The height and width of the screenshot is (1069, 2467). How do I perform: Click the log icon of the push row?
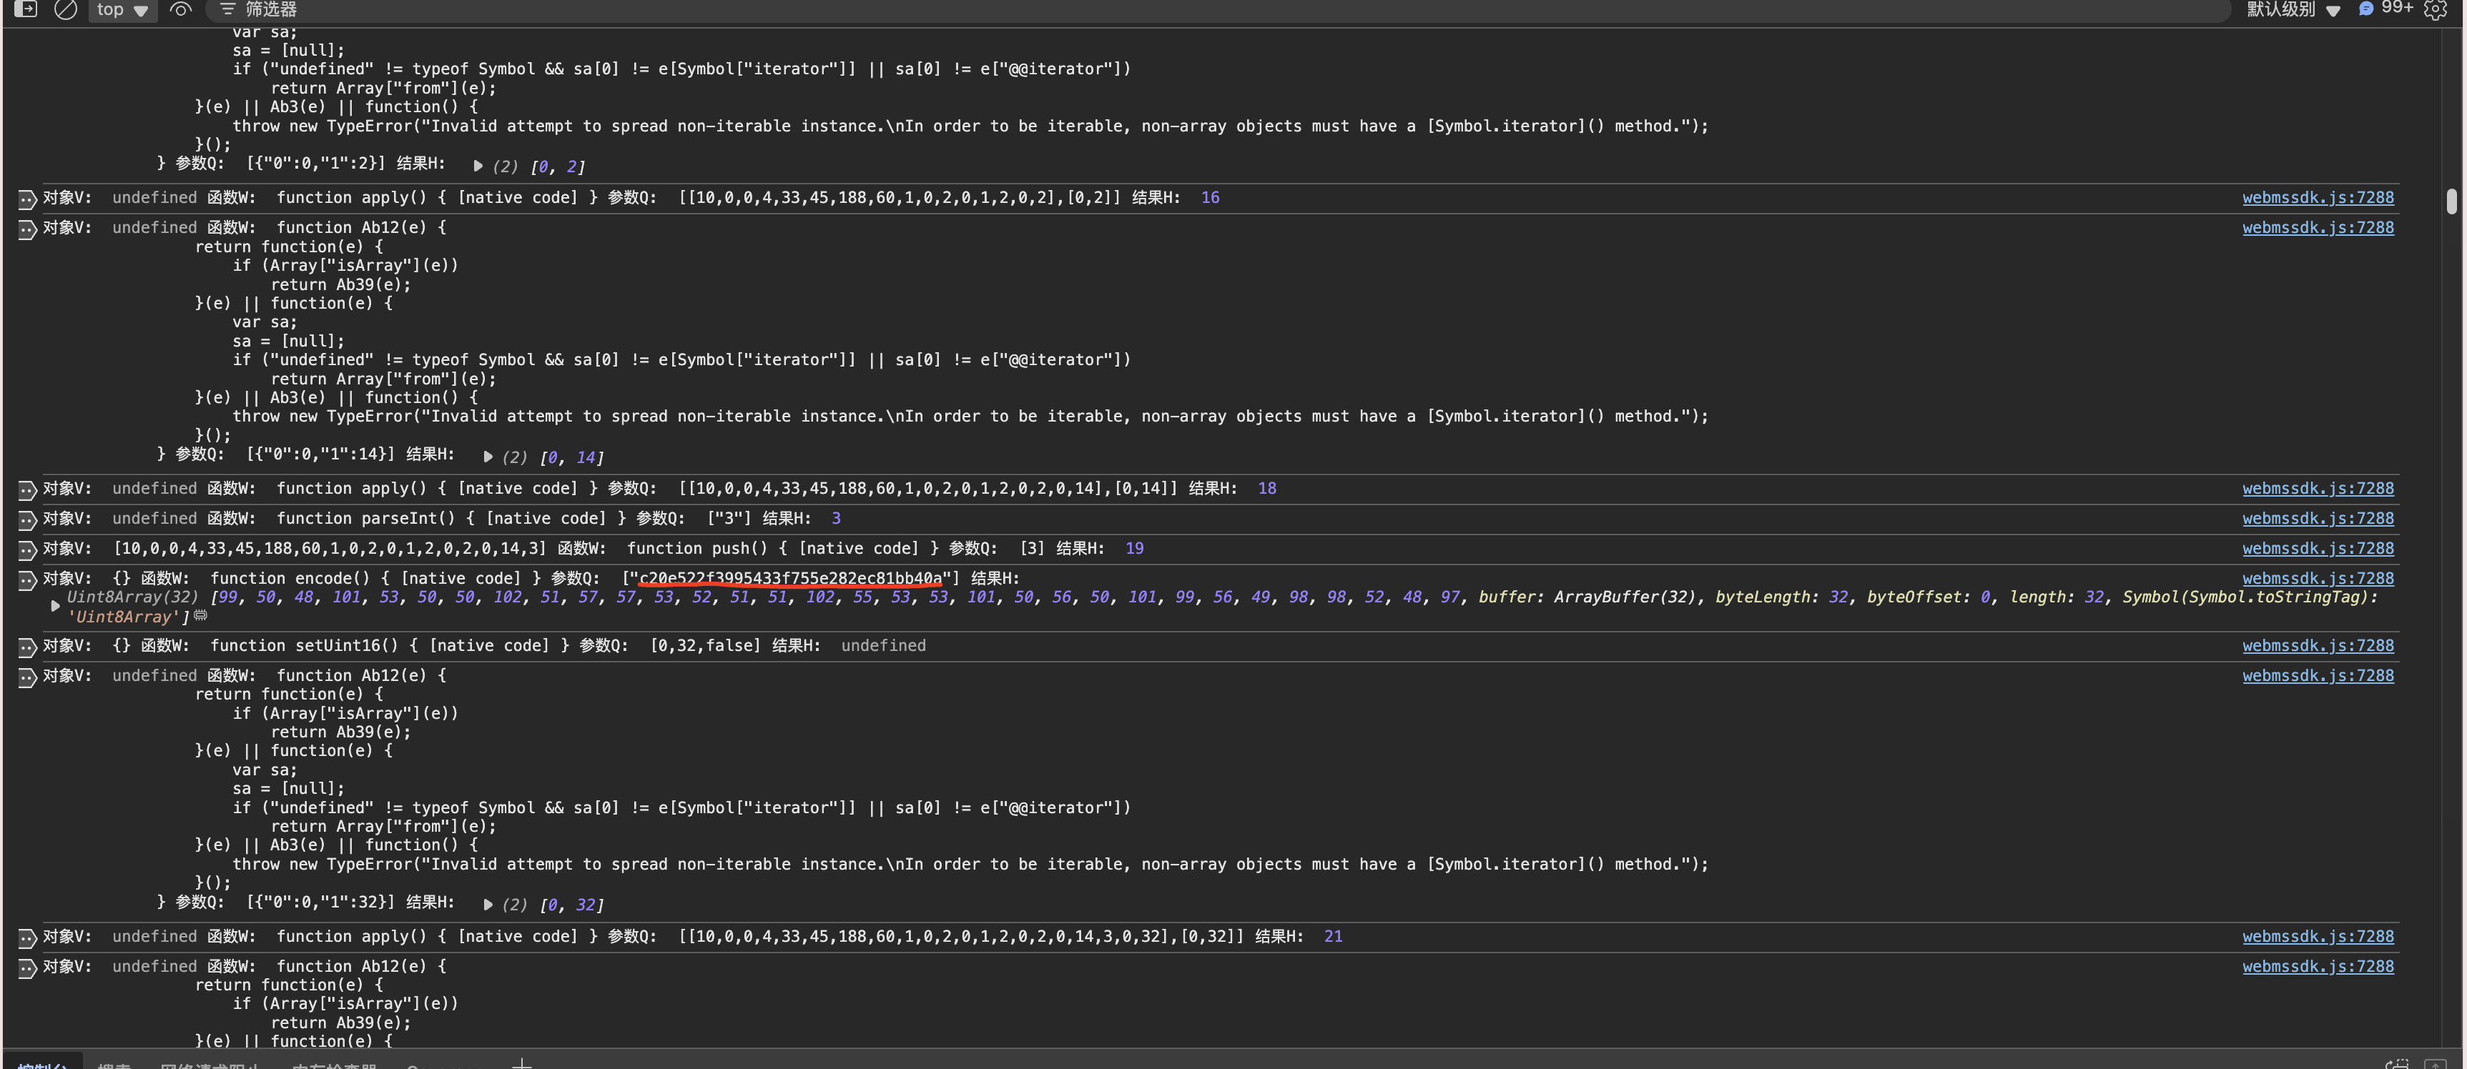click(27, 550)
